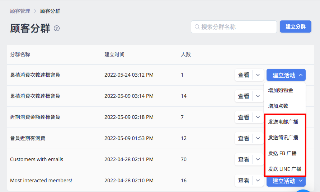Click the help icon beside 顾客分群 title
320x192 pixels.
point(57,28)
